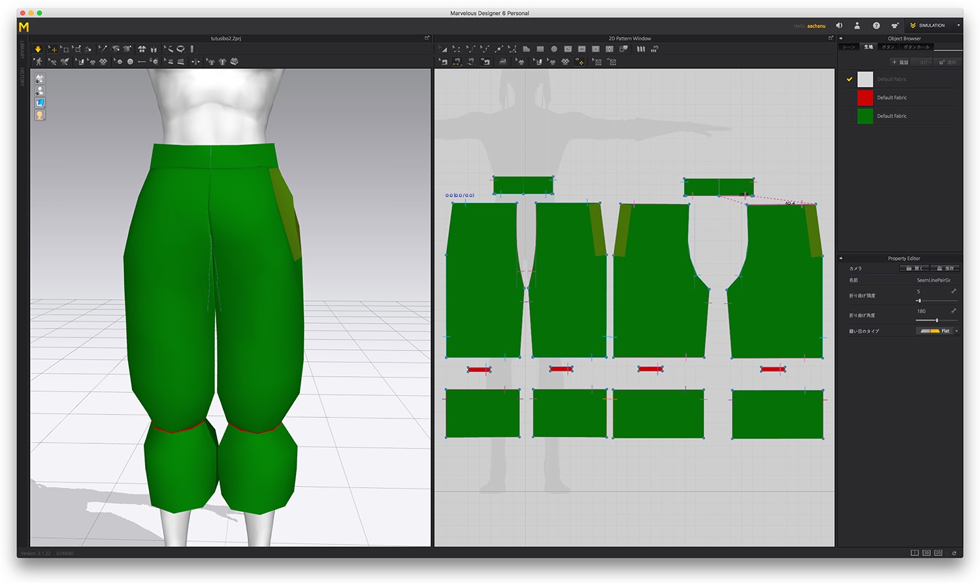The image size is (980, 583).
Task: Toggle the avatar display icon in 3D viewport
Action: point(40,91)
